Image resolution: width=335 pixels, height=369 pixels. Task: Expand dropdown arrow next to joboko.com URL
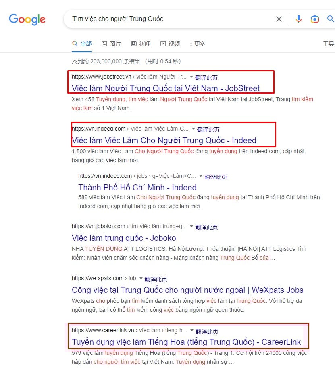pos(191,226)
